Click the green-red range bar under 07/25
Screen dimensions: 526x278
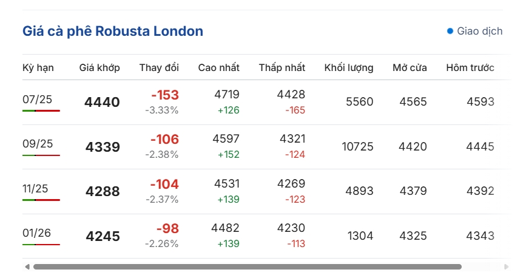41,110
